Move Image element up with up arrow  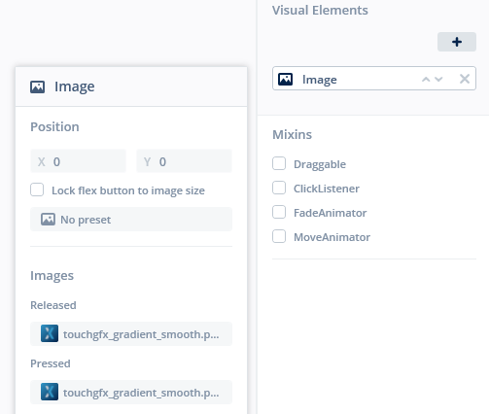[x=426, y=79]
